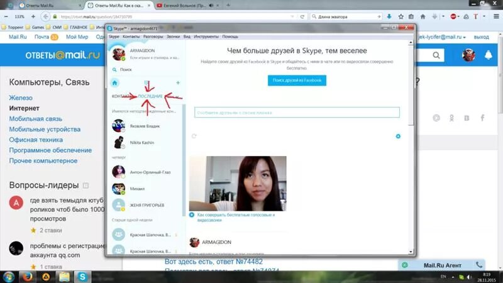Click the blue gear icon in Skype feed
The height and width of the screenshot is (283, 503).
[398, 136]
